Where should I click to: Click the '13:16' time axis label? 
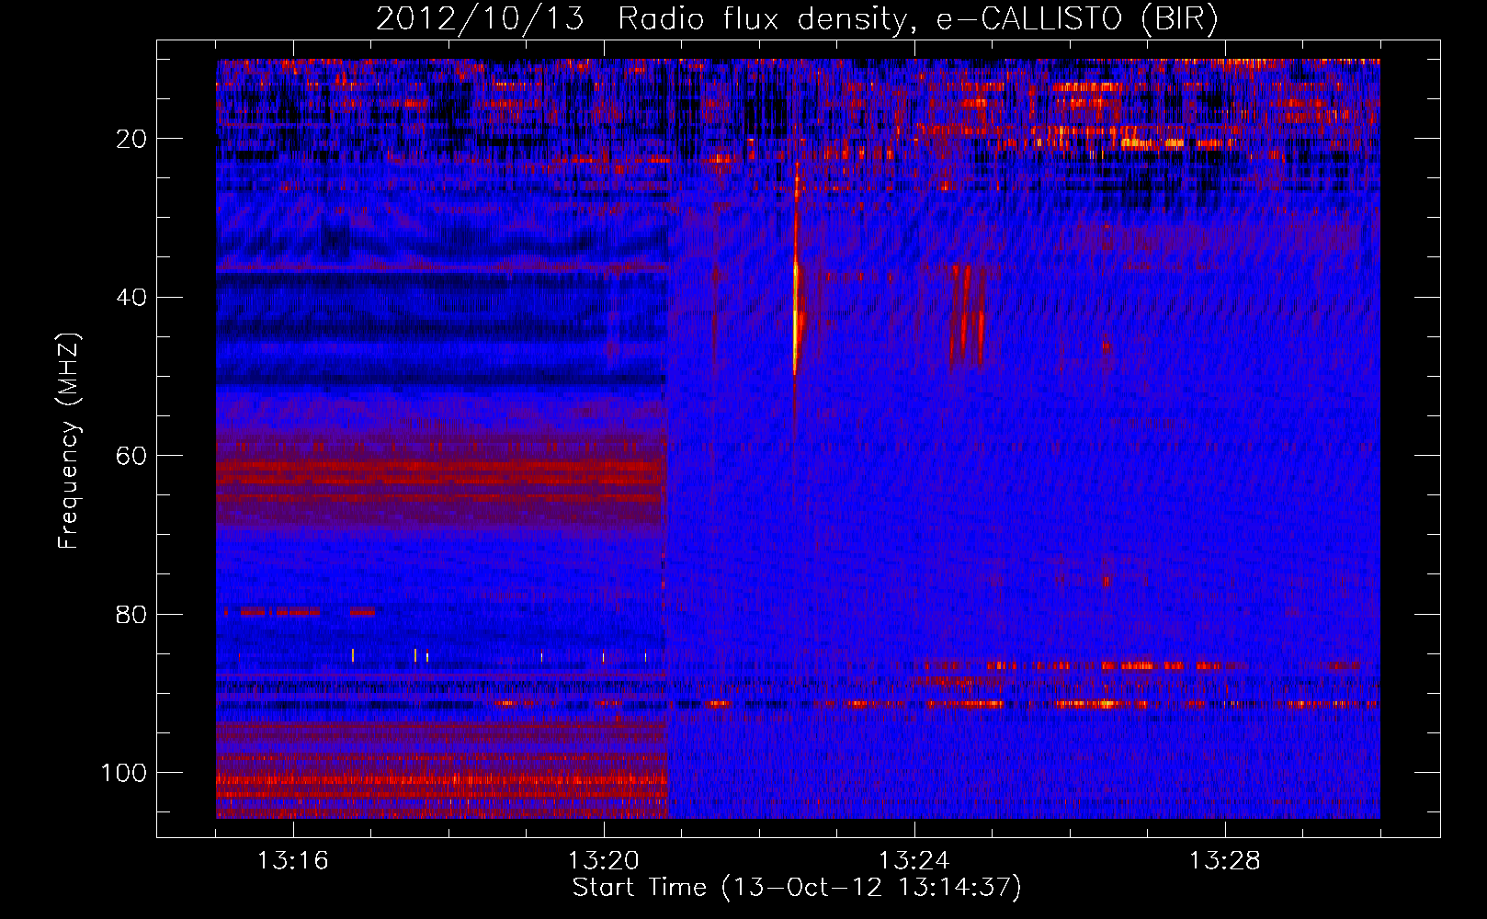(293, 861)
